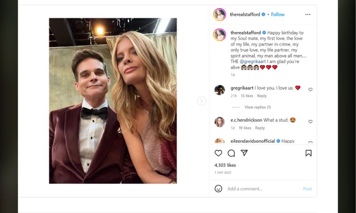
Task: Save post with bookmark icon
Action: 308,153
